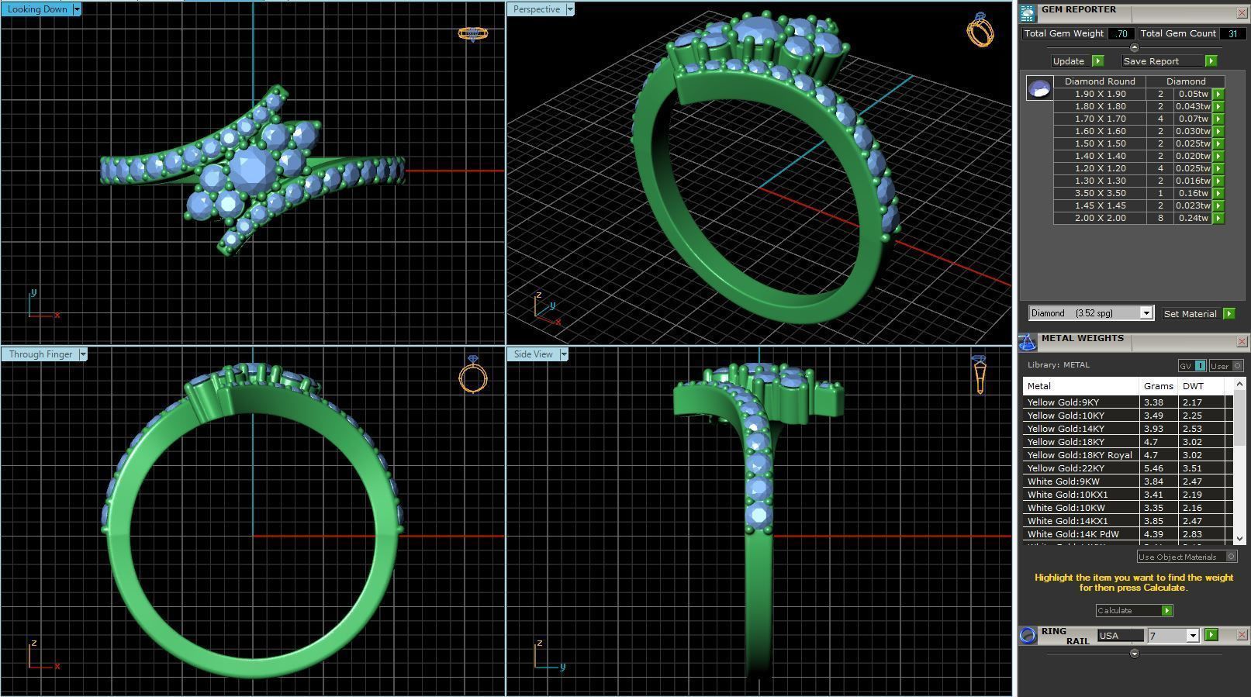Viewport: 1251px width, 697px height.
Task: Click green arrow on 1.90 X 1.90 row
Action: tap(1218, 94)
